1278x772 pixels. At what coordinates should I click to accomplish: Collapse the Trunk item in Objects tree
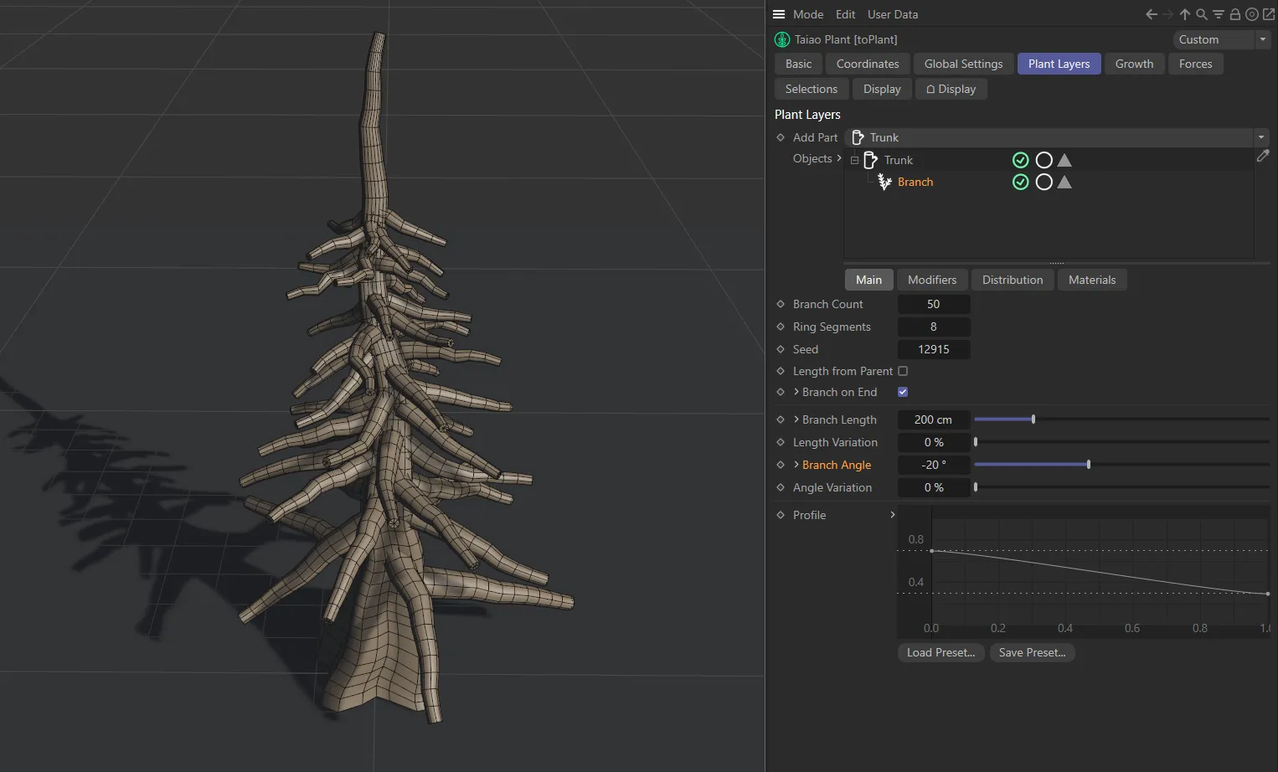tap(854, 160)
